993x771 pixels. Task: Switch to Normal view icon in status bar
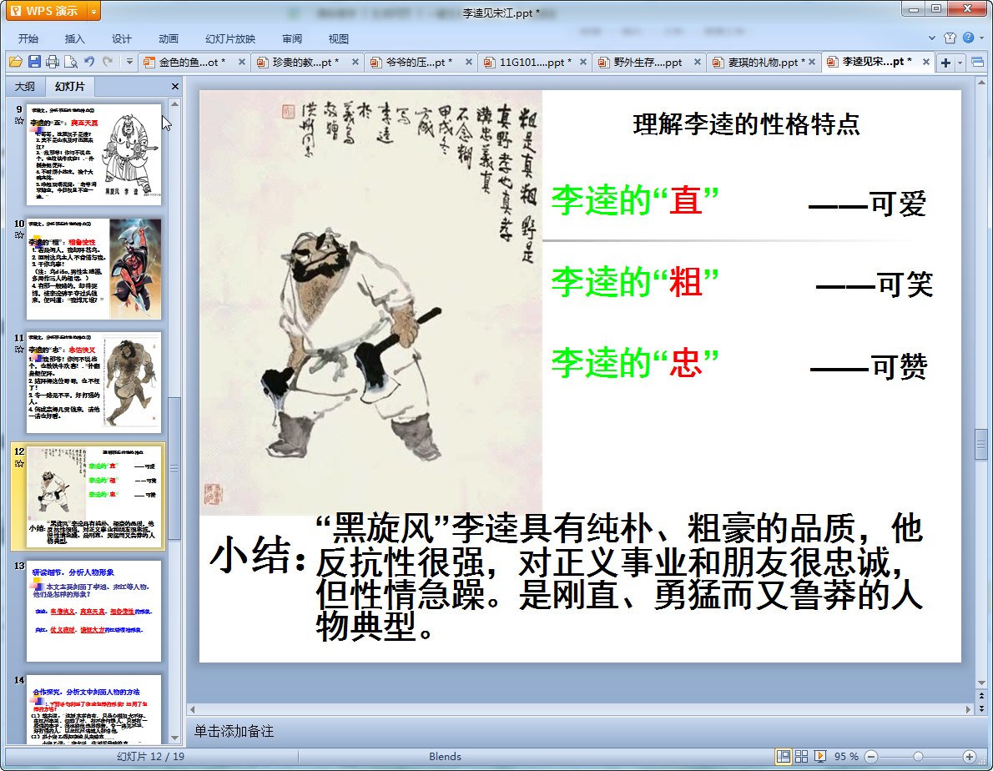tap(784, 757)
